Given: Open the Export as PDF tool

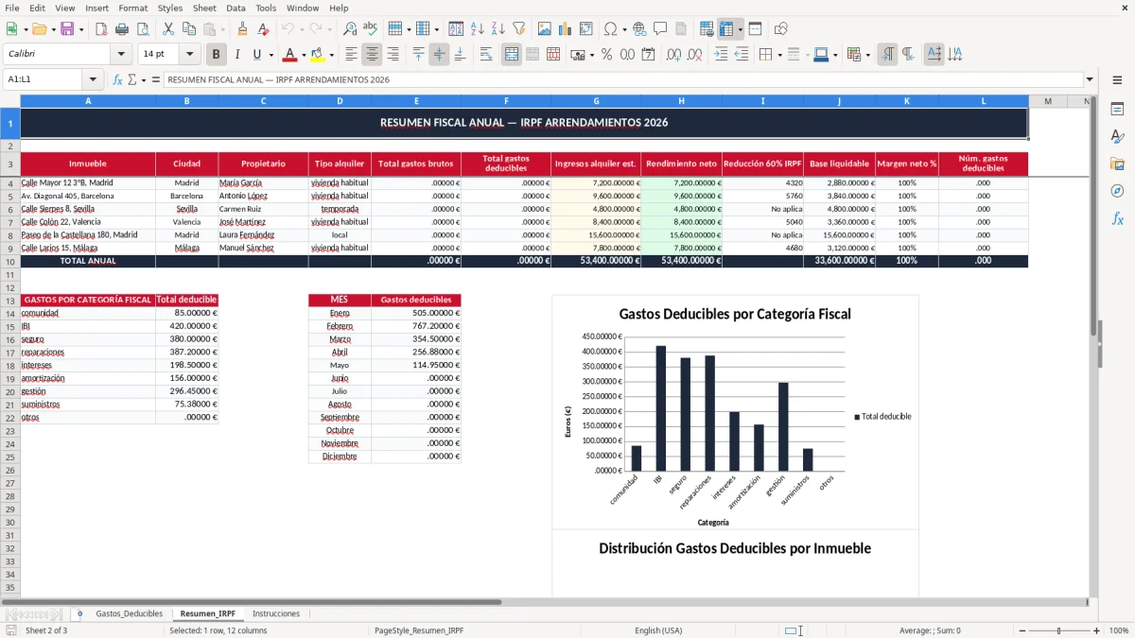Looking at the screenshot, I should coord(101,29).
